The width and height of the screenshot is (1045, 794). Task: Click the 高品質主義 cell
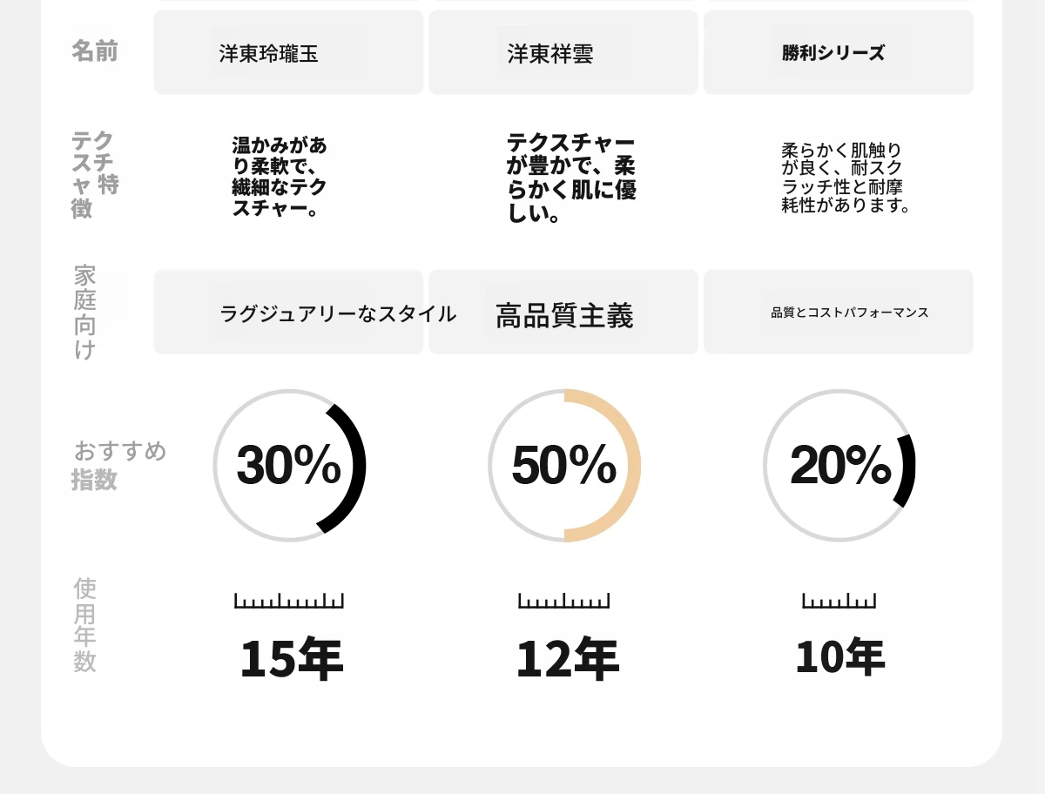(x=563, y=313)
